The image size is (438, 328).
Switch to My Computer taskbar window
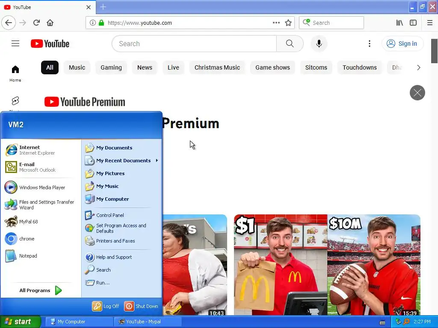click(x=79, y=322)
